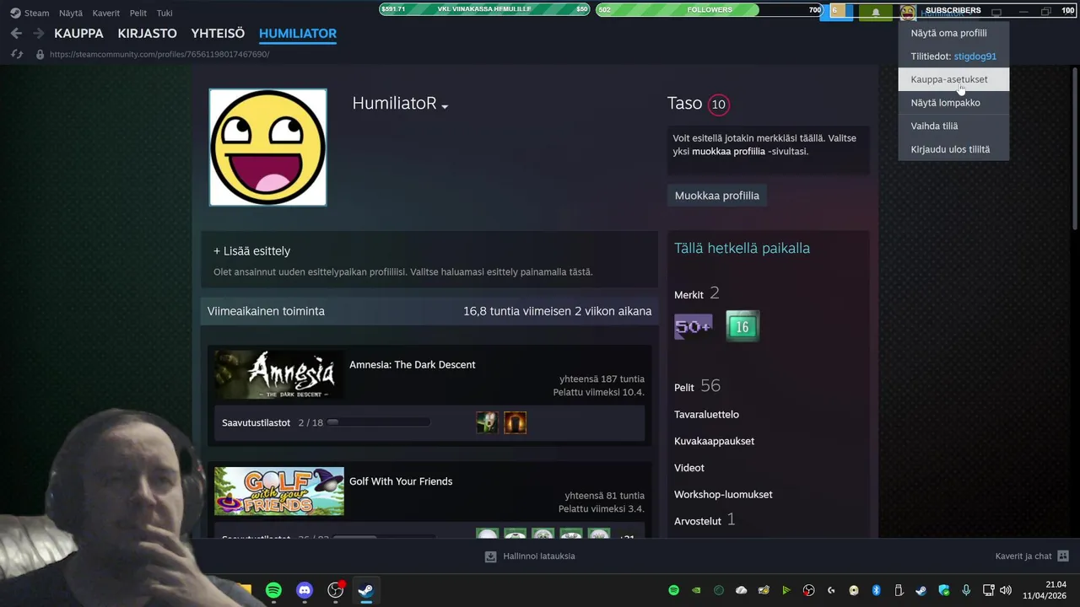Click the Steam taskbar icon
Screen dimensions: 1080x607
pyautogui.click(x=366, y=590)
